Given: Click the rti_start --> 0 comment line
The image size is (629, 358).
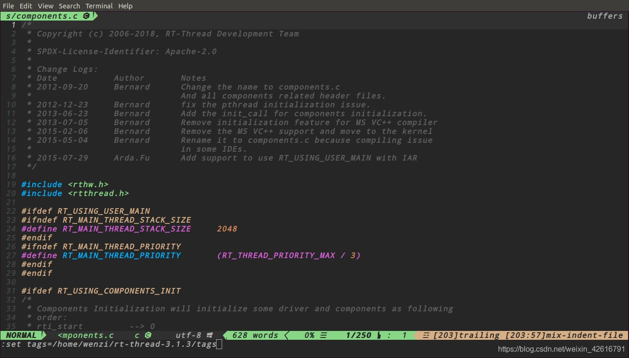Looking at the screenshot, I should point(91,326).
